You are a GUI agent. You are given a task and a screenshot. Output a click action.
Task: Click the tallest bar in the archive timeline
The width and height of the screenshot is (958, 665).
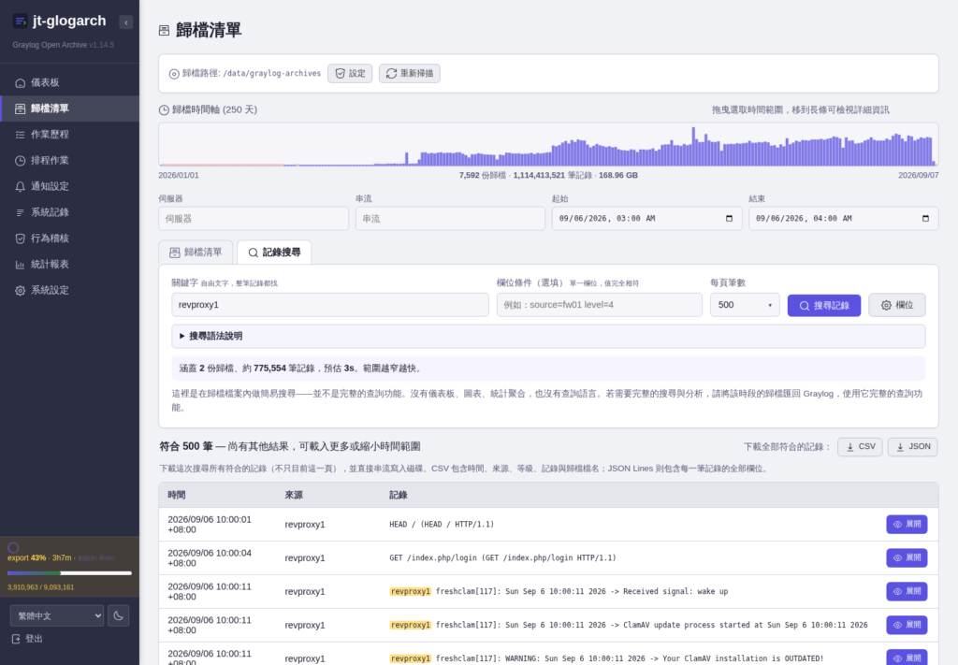point(693,147)
